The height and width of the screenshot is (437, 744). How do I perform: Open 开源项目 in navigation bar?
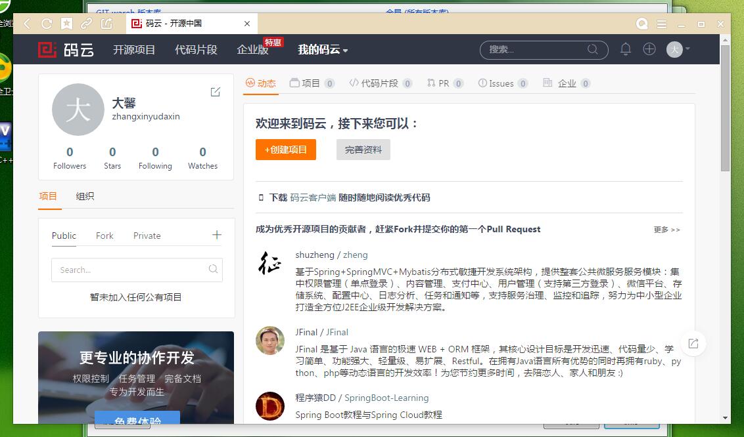pos(134,49)
